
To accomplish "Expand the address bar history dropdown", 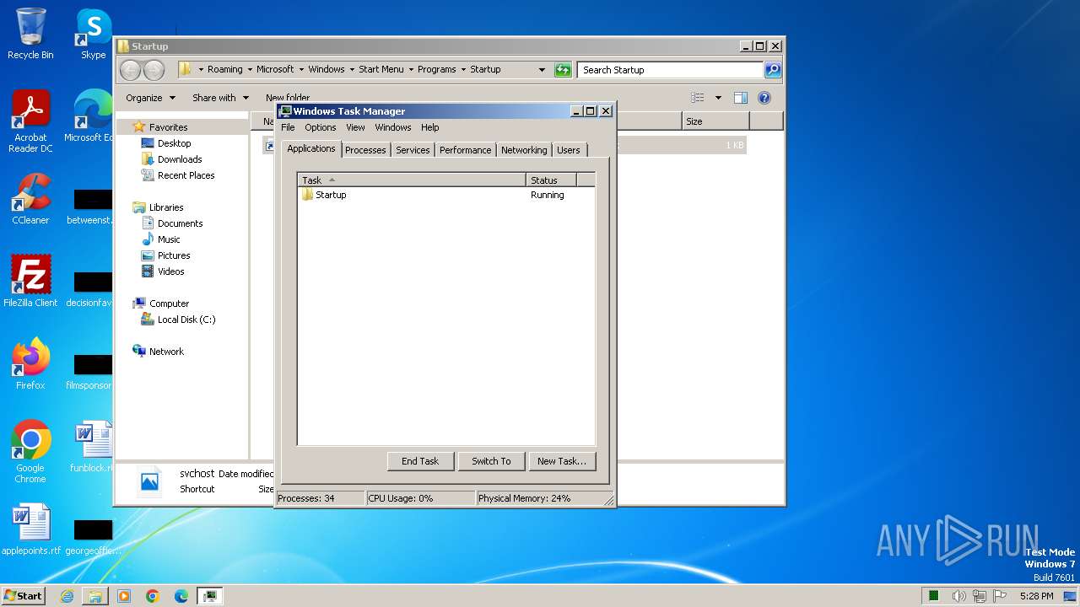I will point(542,70).
